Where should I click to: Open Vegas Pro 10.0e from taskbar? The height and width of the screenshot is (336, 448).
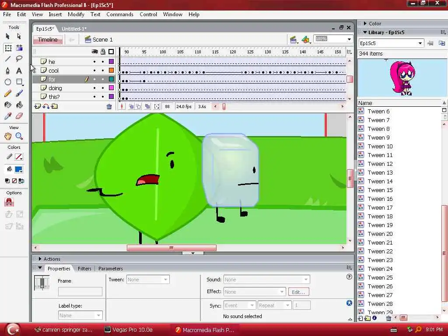(x=128, y=330)
